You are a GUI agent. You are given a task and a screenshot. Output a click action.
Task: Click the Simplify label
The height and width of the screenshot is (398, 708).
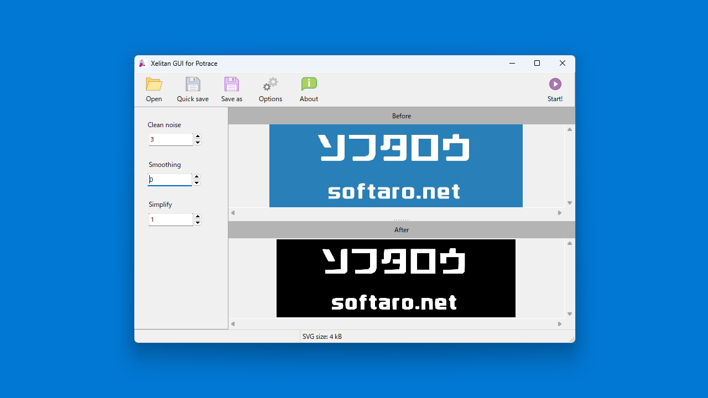[160, 205]
